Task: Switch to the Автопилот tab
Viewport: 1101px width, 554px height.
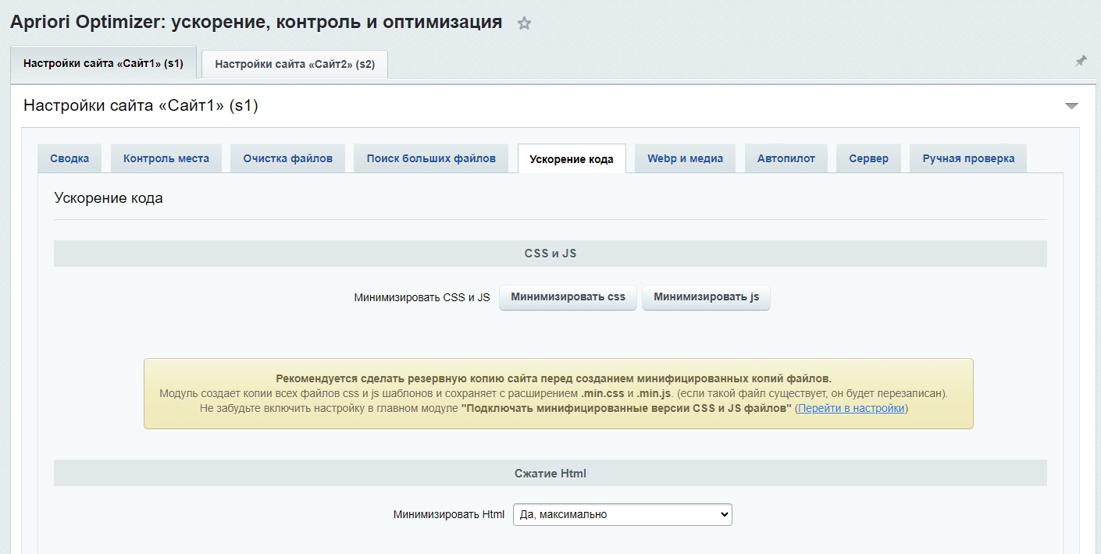Action: [x=786, y=158]
